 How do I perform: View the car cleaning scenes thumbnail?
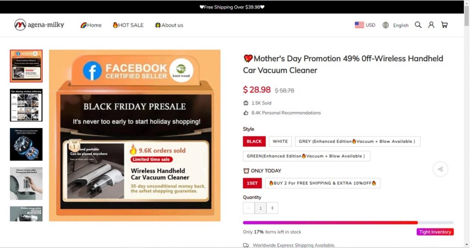[26, 105]
